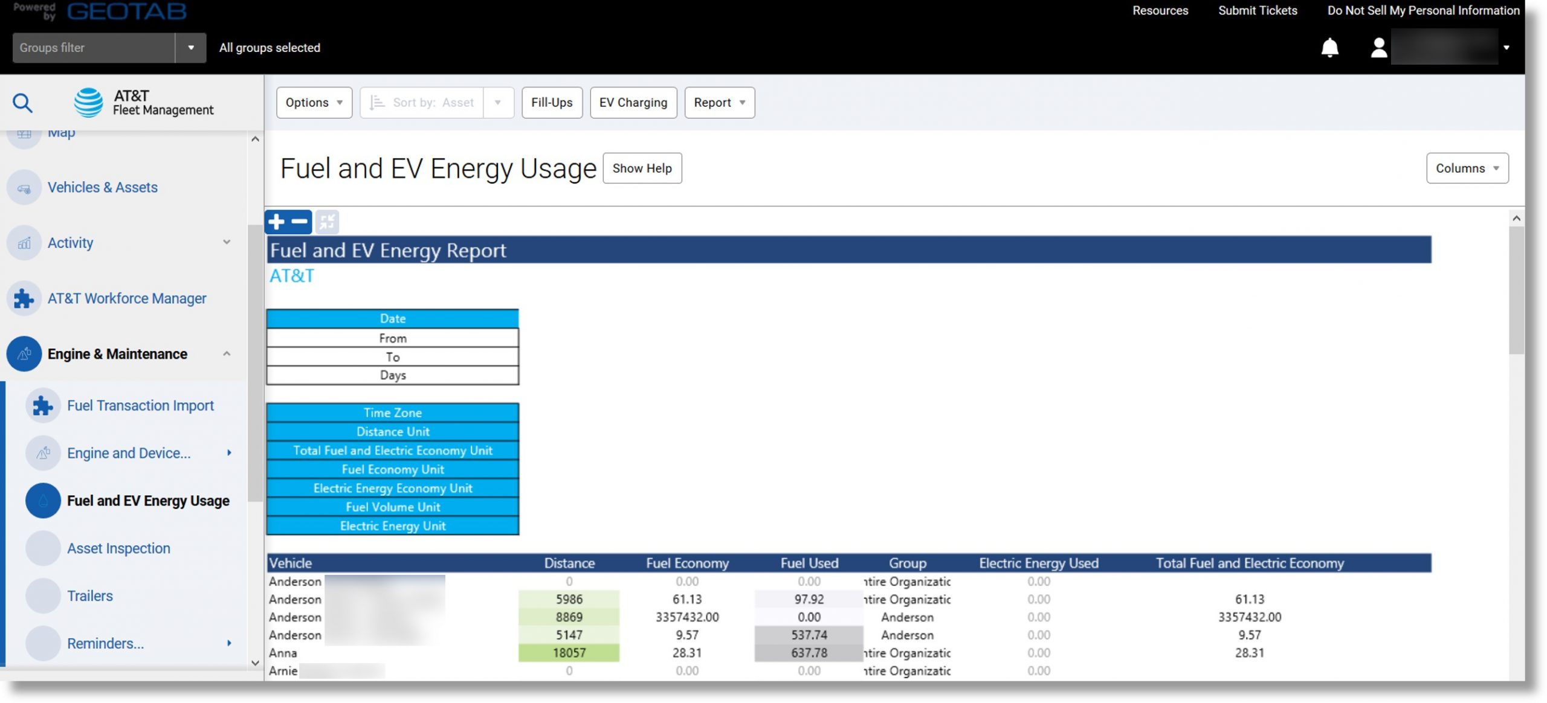
Task: Click the AT&T Workforce Manager puzzle icon
Action: 25,298
